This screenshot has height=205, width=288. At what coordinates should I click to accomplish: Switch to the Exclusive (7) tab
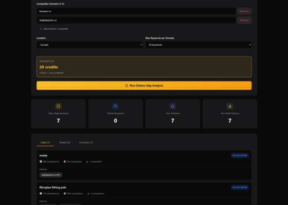point(86,142)
